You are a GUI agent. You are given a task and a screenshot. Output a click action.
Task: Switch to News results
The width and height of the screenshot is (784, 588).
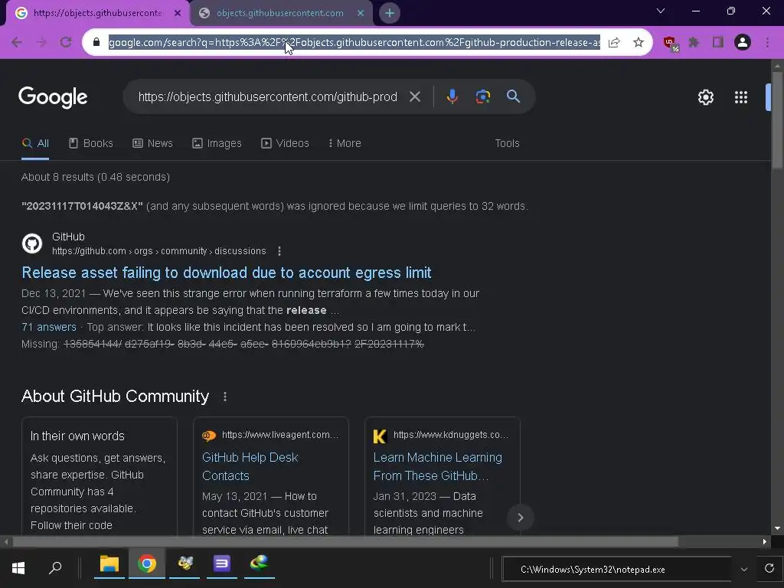pos(152,143)
